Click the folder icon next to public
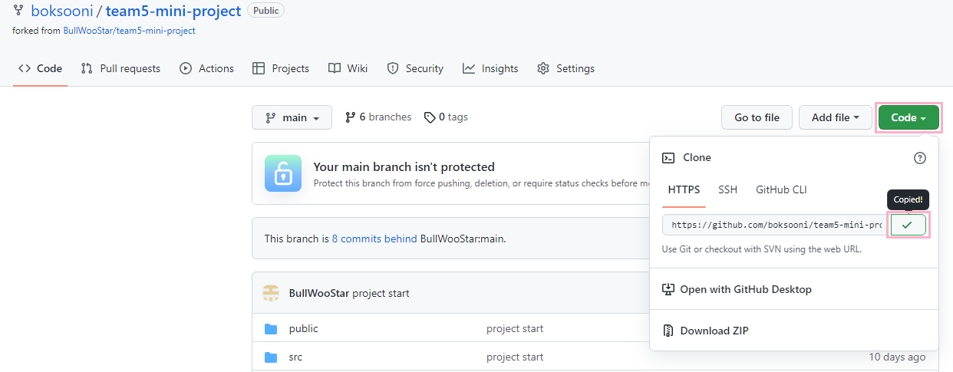The height and width of the screenshot is (372, 953). click(271, 329)
